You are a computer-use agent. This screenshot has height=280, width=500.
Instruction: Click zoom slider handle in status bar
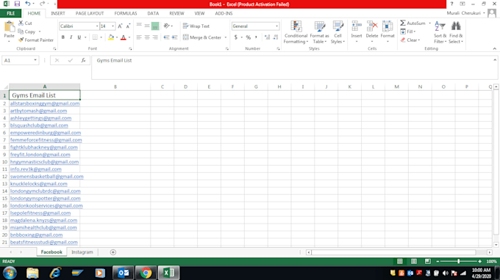459,261
